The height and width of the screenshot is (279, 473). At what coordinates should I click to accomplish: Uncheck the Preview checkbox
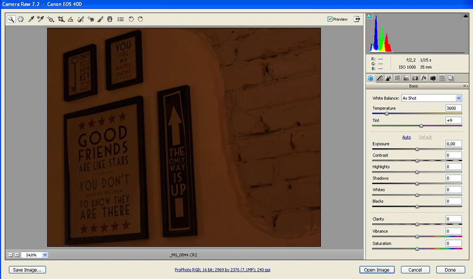(330, 19)
